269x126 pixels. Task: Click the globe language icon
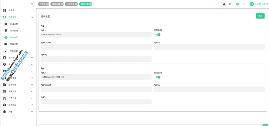[237, 4]
